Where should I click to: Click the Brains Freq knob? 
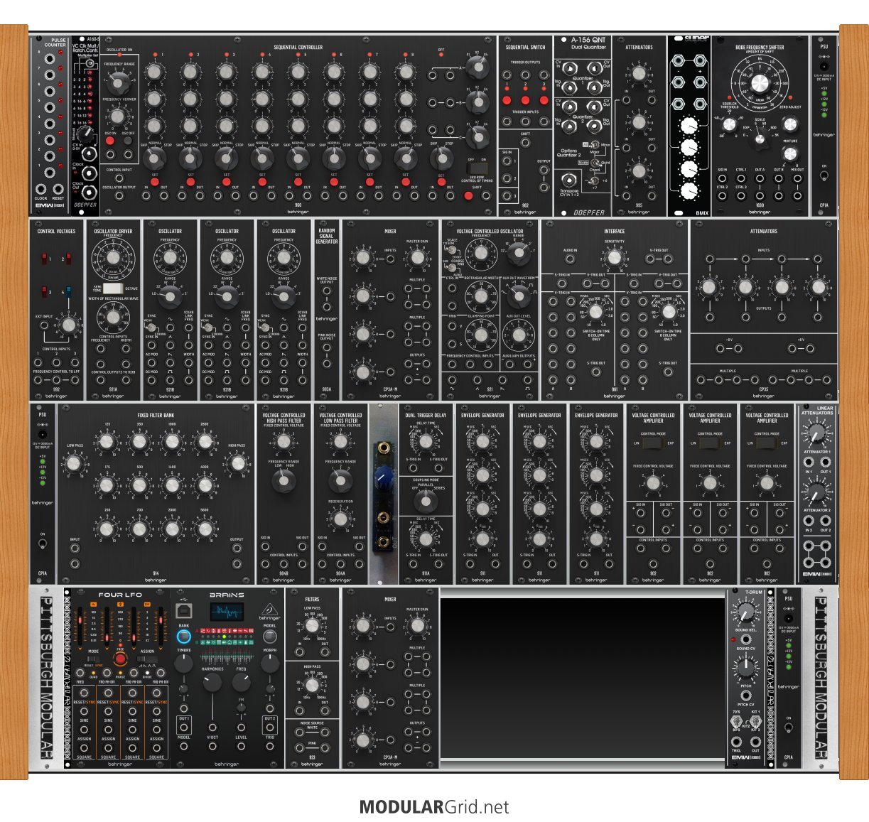[241, 683]
